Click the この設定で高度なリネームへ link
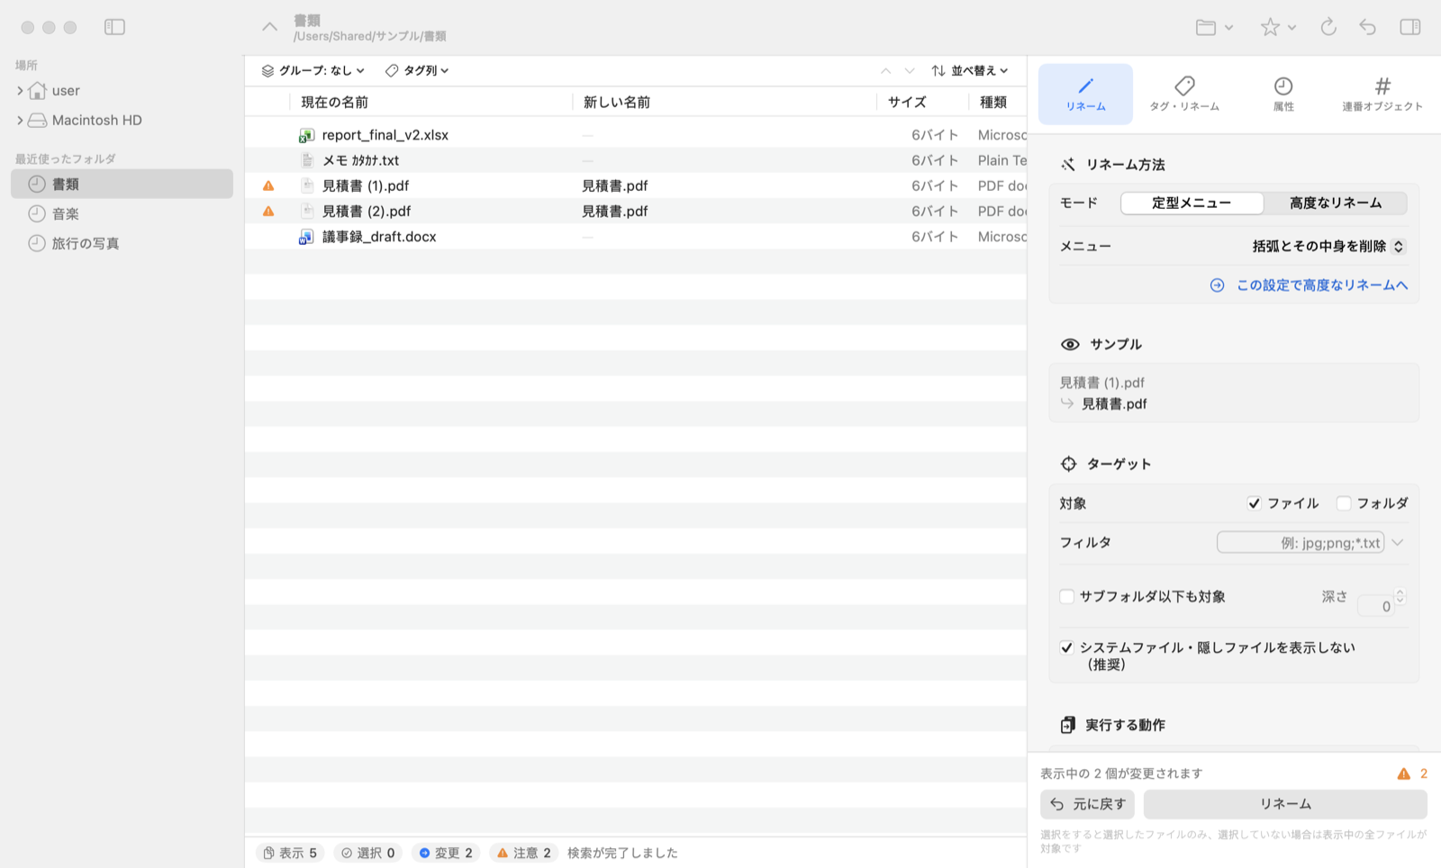The image size is (1441, 868). click(1309, 285)
